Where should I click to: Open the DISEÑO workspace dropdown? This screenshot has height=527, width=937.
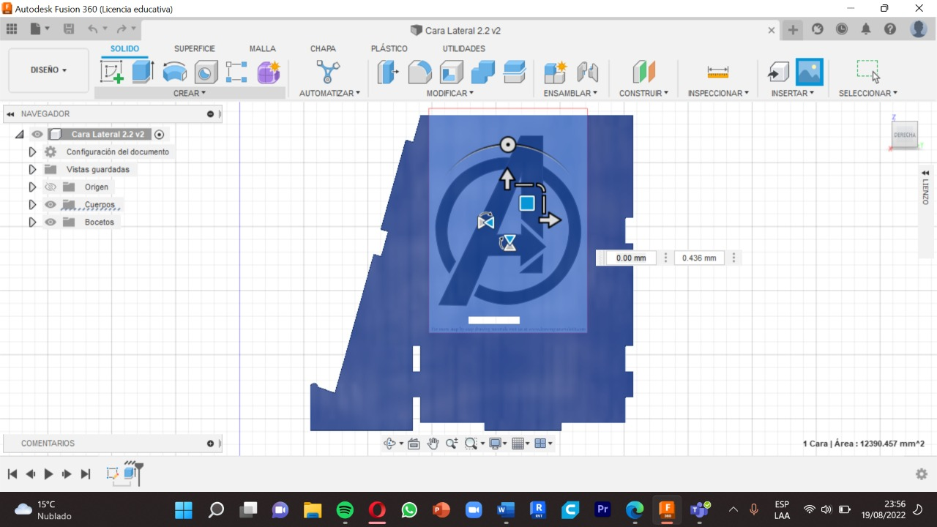pyautogui.click(x=48, y=70)
